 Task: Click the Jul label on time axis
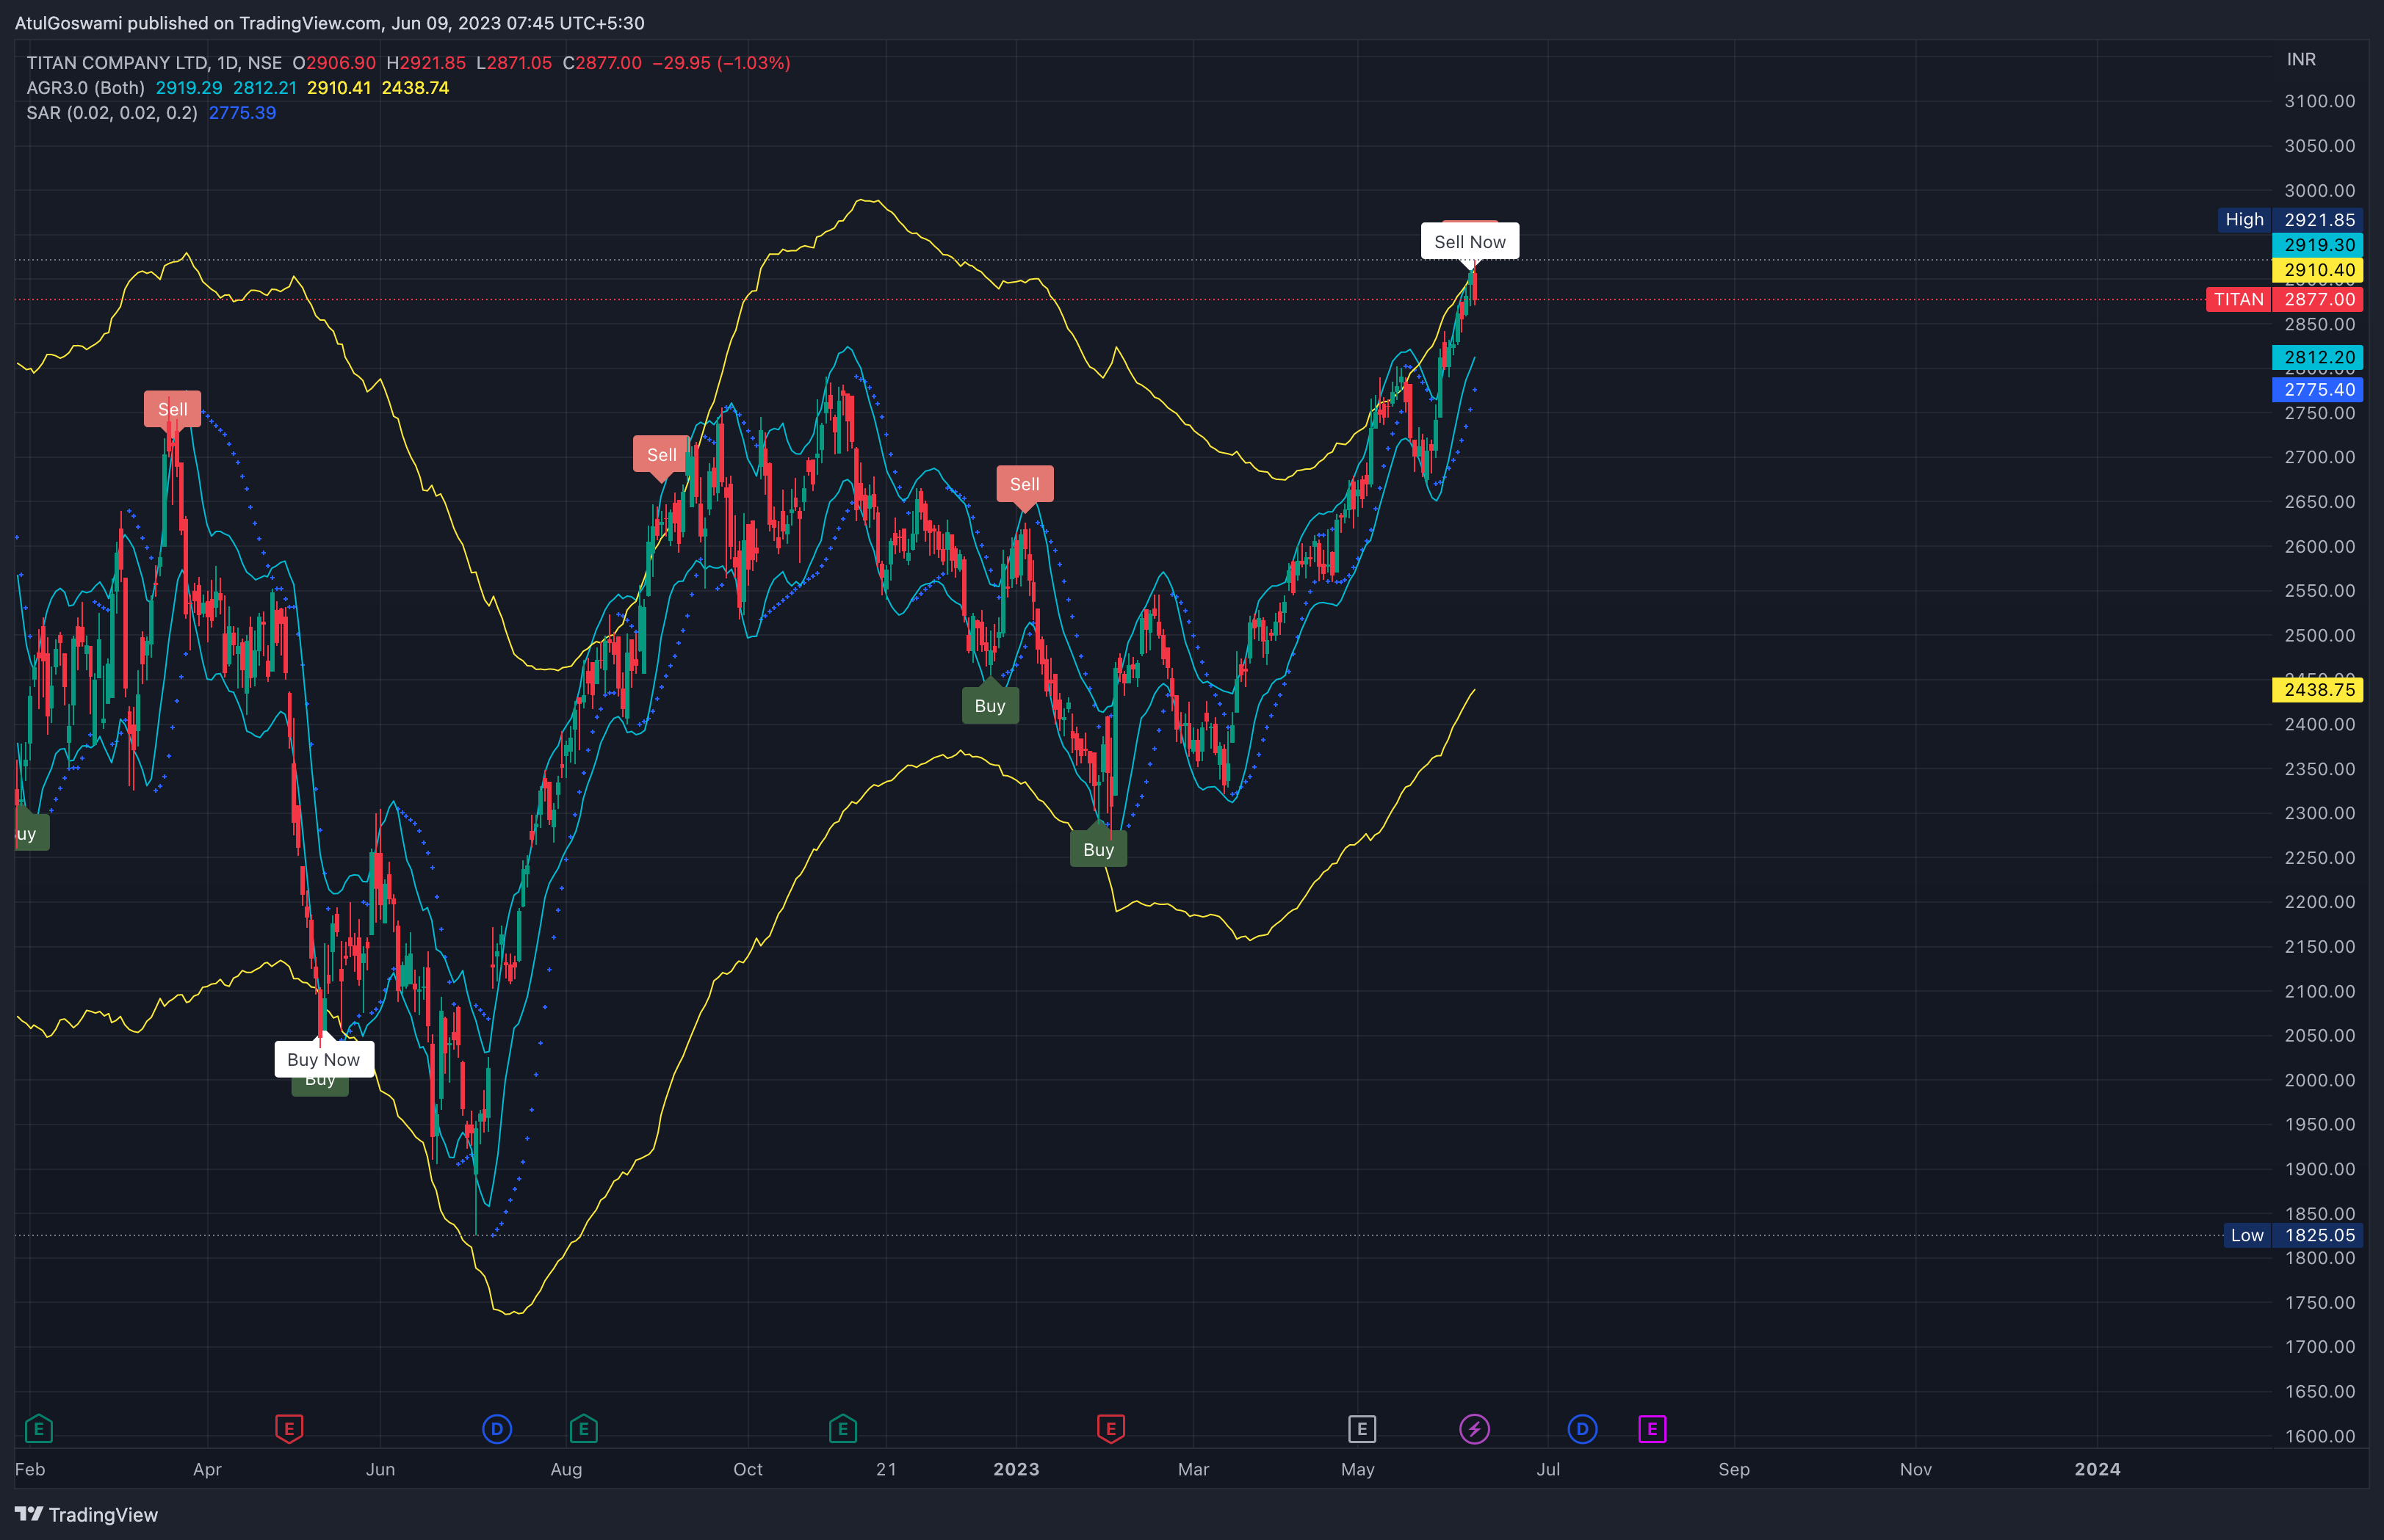pos(1547,1469)
